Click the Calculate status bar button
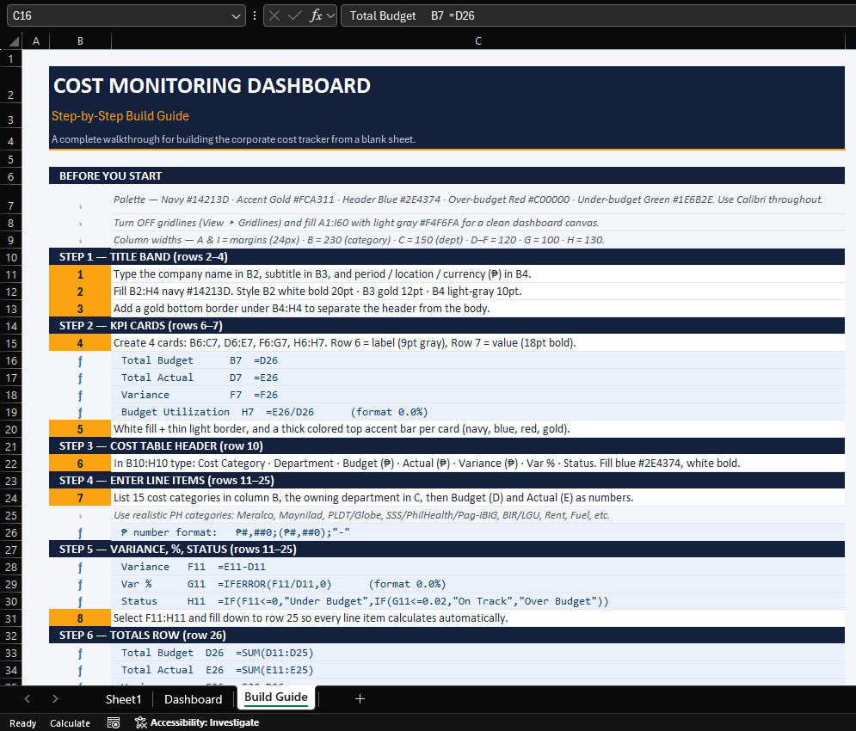This screenshot has width=856, height=731. pyautogui.click(x=70, y=722)
